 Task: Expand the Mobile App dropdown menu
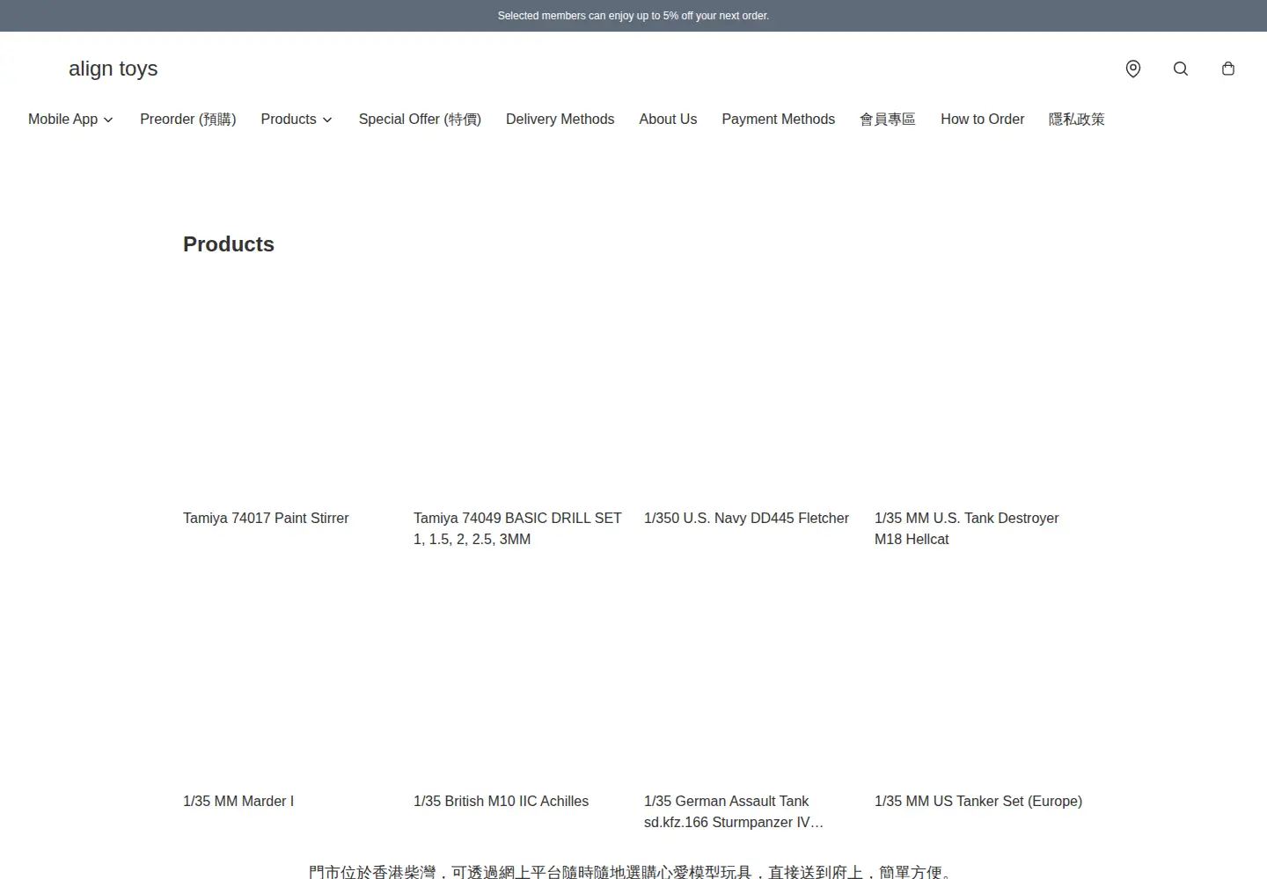coord(70,120)
